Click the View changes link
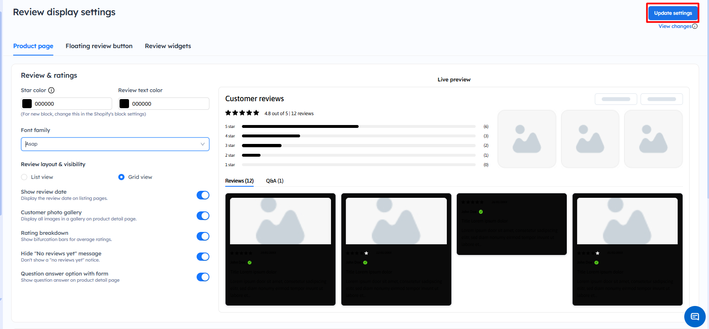 coord(675,26)
